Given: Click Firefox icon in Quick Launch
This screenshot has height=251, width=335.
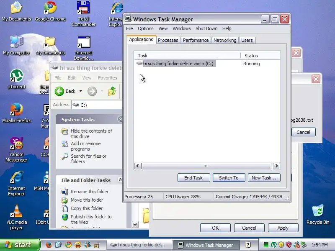Looking at the screenshot, I should point(49,245).
